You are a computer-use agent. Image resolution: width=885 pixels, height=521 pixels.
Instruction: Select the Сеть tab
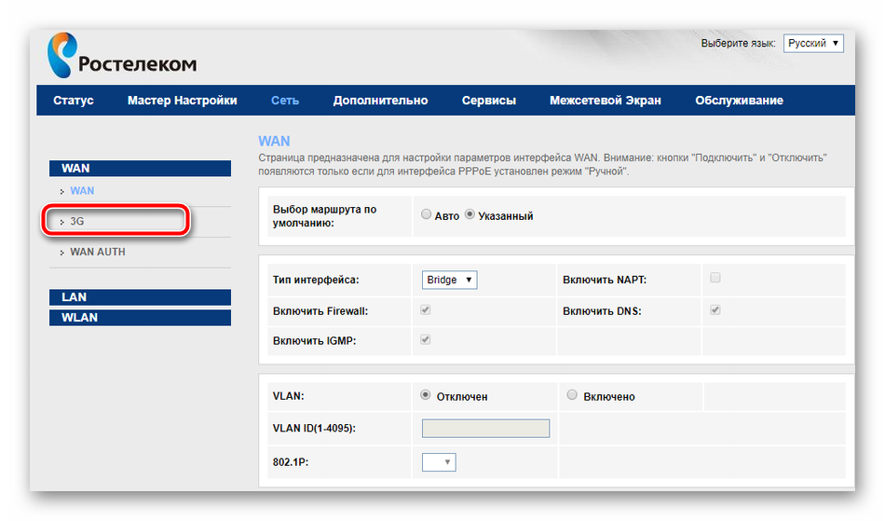point(285,101)
